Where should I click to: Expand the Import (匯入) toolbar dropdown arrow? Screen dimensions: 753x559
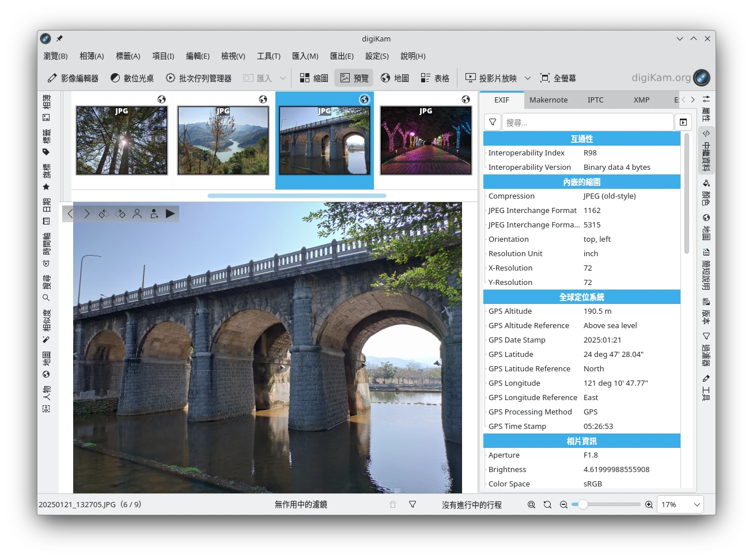[x=283, y=78]
